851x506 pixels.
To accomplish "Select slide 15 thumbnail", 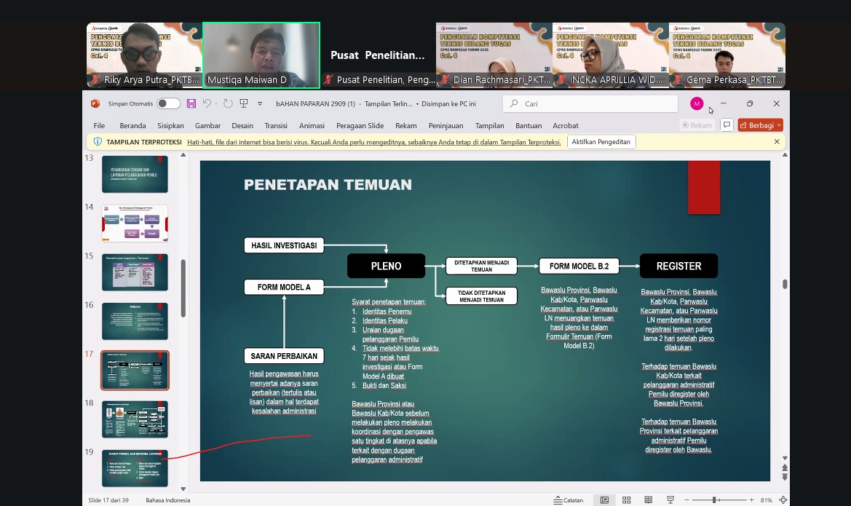I will pyautogui.click(x=135, y=272).
